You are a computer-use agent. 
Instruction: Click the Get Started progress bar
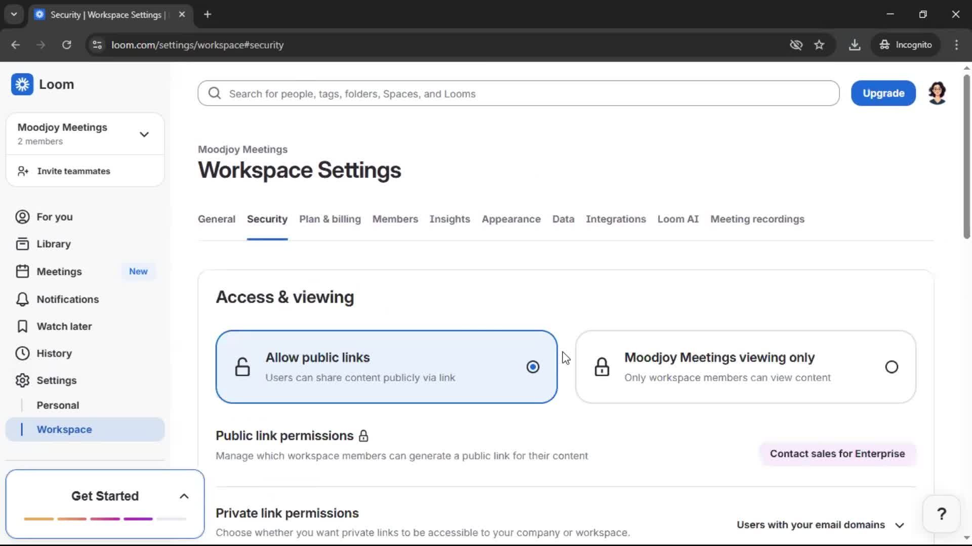(x=105, y=519)
